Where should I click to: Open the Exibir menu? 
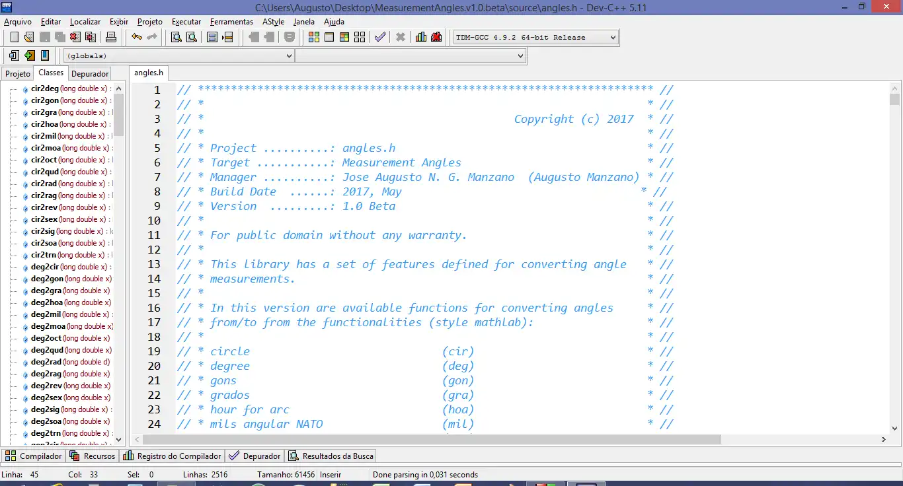119,22
